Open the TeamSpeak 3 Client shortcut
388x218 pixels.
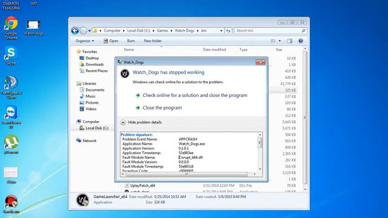(11, 87)
